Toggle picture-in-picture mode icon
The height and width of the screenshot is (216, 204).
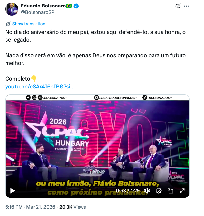[170, 191]
